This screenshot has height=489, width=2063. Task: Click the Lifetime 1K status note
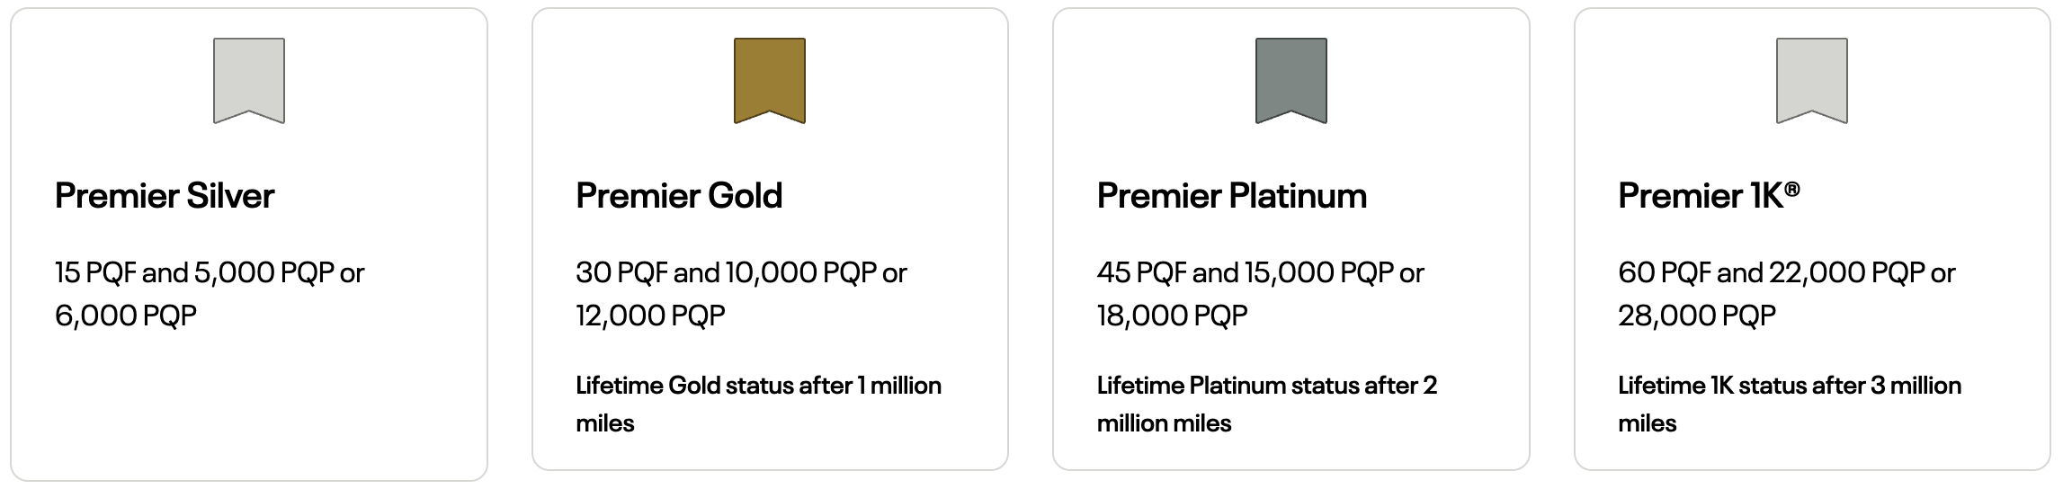coord(1789,404)
